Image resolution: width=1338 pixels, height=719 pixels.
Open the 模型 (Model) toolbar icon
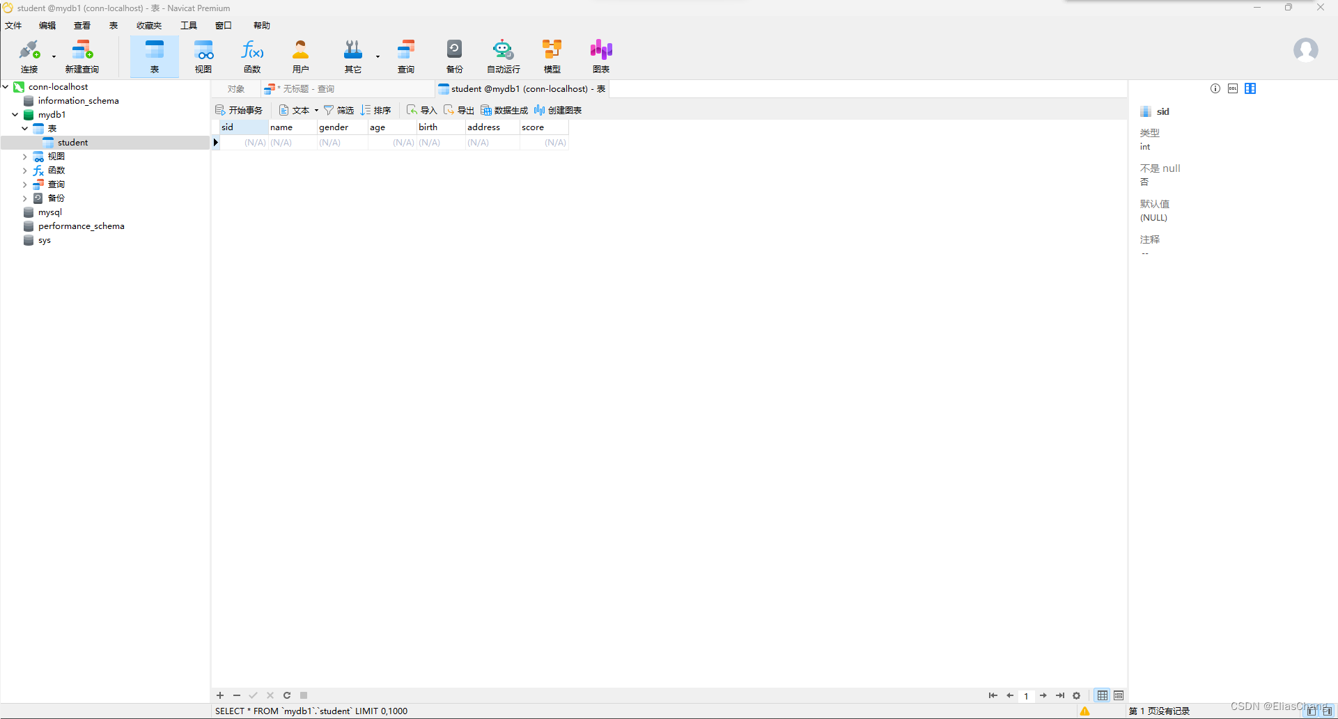click(552, 56)
